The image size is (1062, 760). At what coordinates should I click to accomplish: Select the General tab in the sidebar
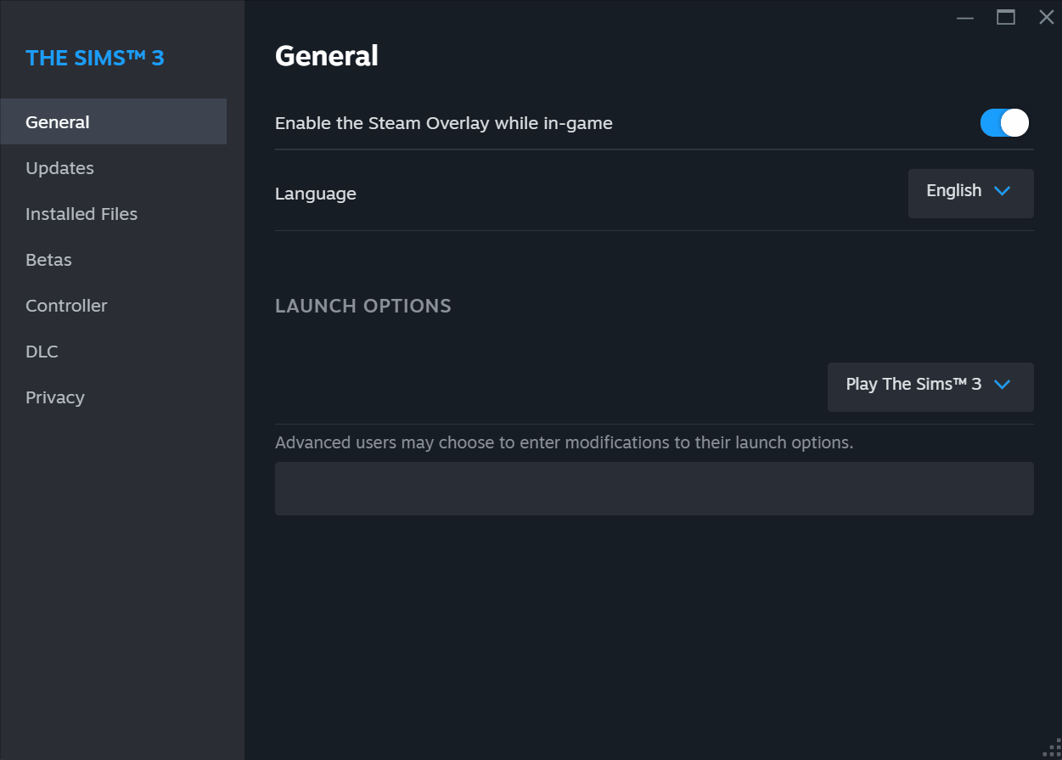(58, 122)
